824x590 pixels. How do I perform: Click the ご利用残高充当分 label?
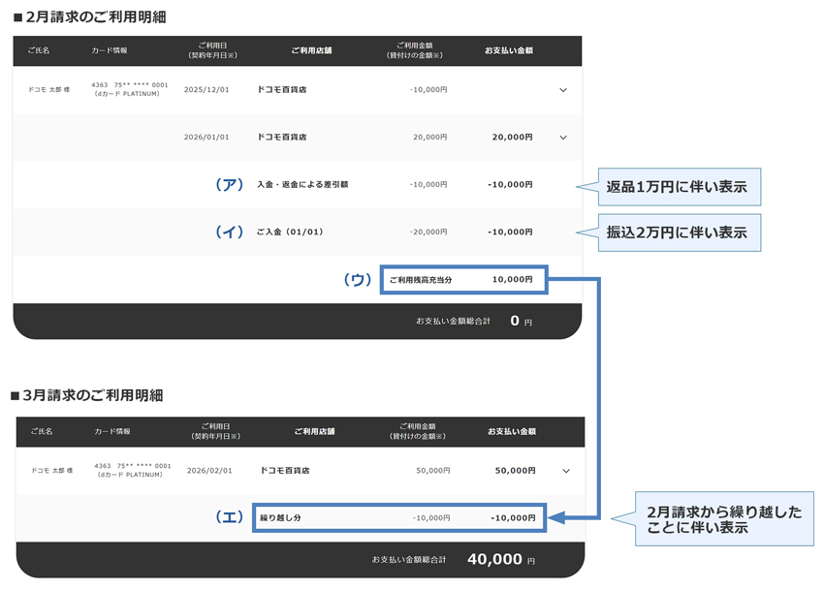point(421,280)
